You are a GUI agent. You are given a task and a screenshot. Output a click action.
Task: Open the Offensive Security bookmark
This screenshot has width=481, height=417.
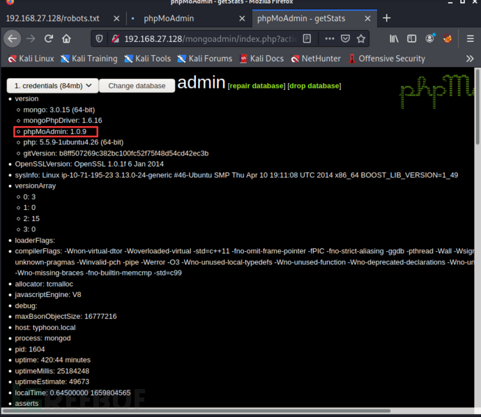(x=387, y=59)
